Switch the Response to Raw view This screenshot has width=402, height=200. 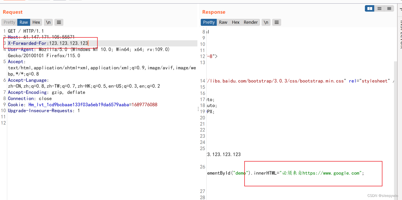(x=223, y=22)
